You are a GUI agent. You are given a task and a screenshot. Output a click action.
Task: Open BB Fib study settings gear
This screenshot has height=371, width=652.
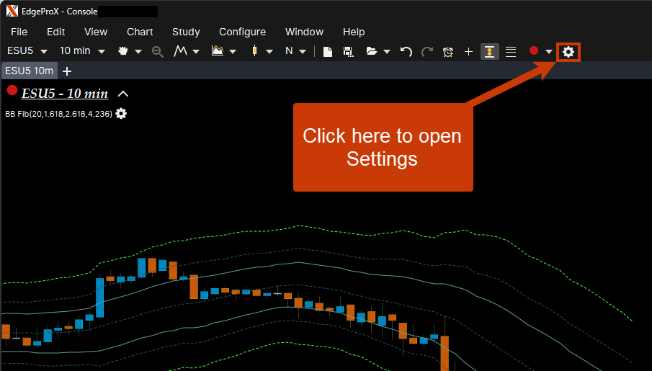tap(121, 114)
